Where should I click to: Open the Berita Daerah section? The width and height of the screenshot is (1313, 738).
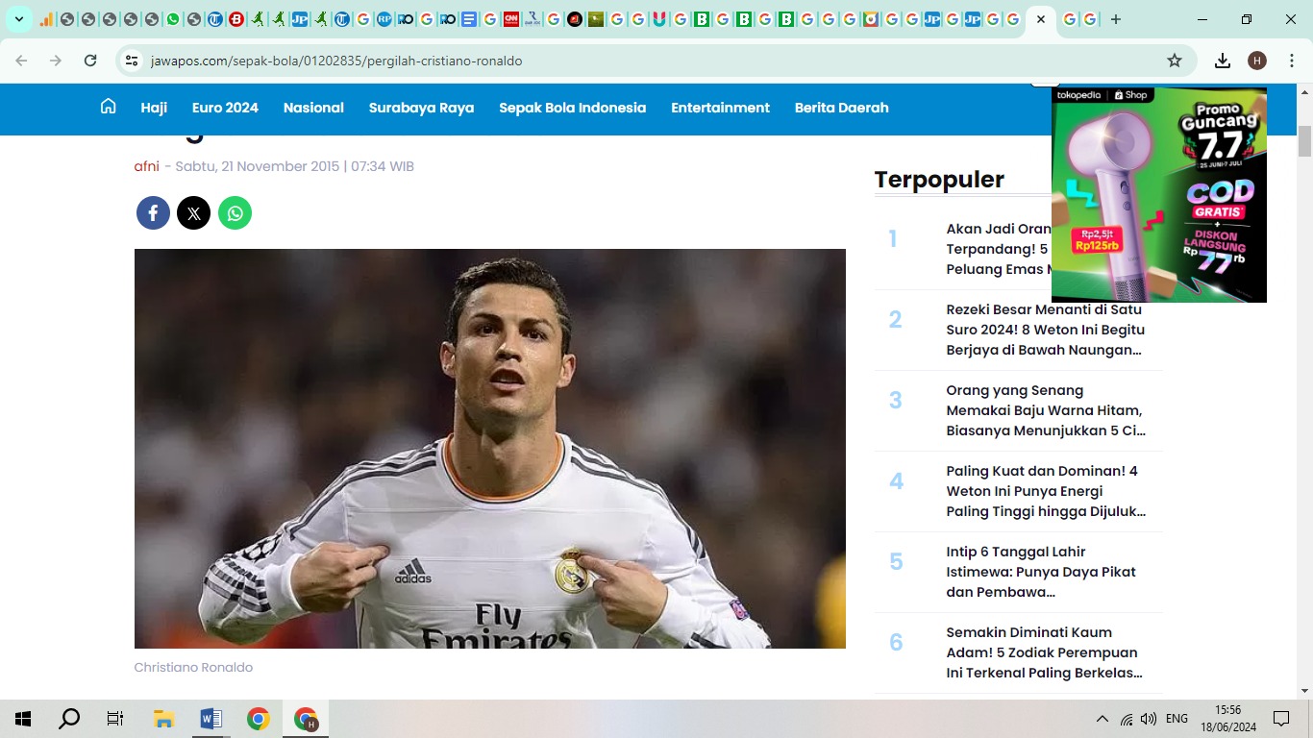coord(841,108)
